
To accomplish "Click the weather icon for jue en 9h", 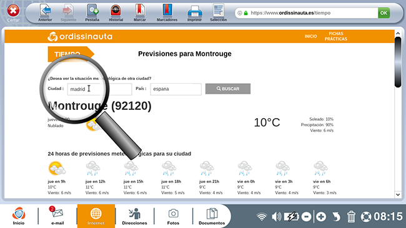I will (57, 169).
